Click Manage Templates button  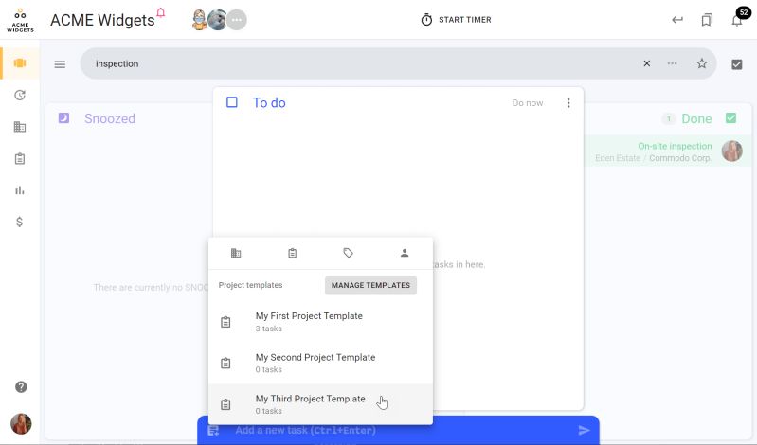click(x=370, y=285)
